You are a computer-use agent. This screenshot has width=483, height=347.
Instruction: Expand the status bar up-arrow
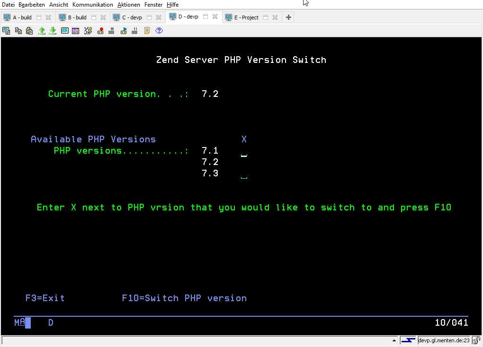[394, 340]
